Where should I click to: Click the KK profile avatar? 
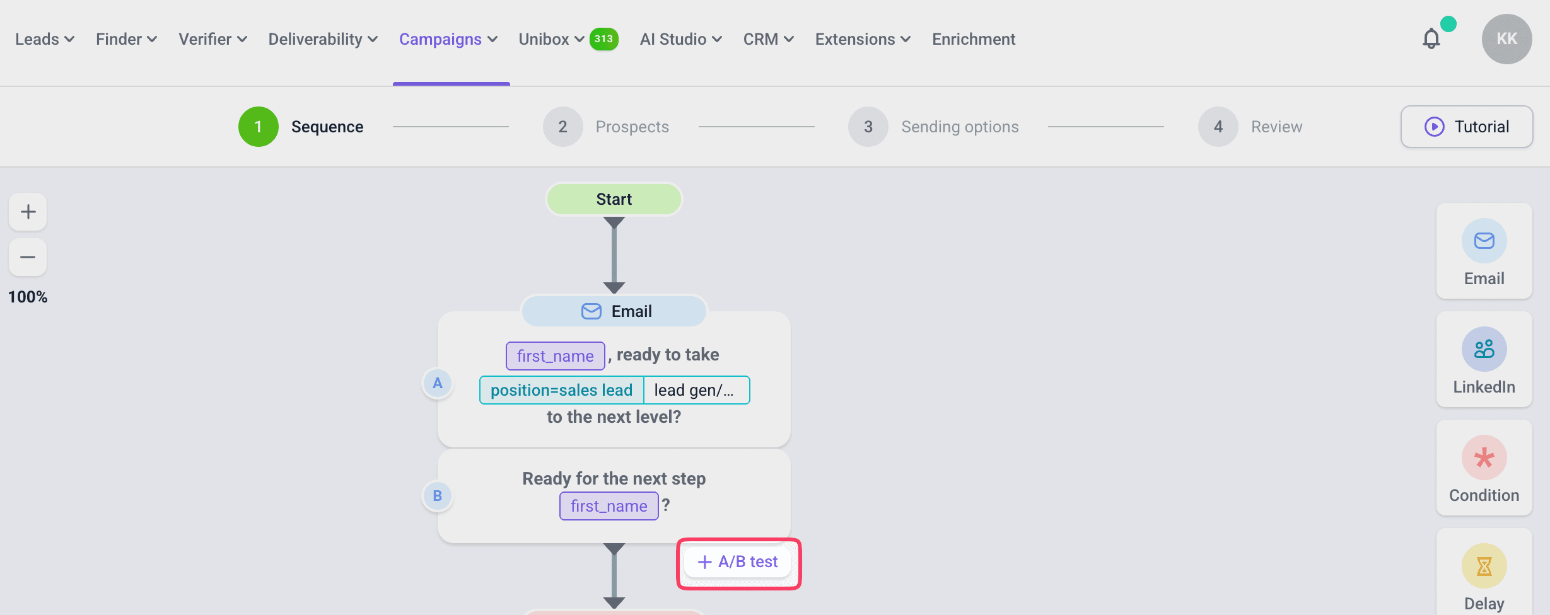(x=1506, y=39)
